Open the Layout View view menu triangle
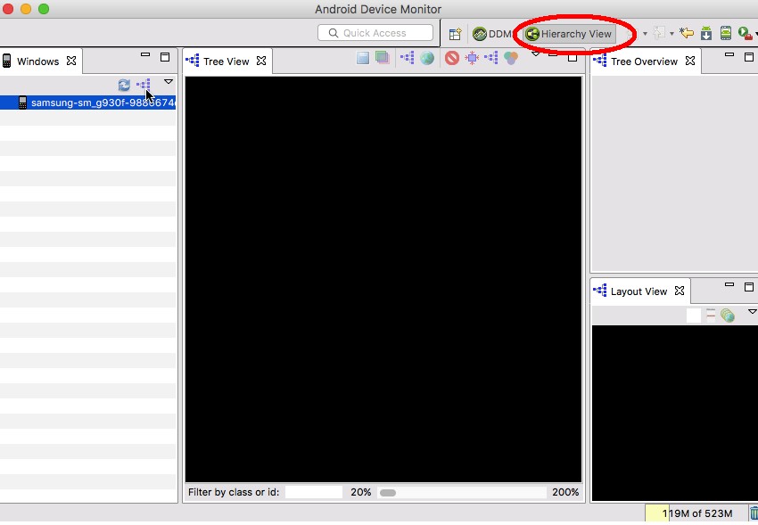The image size is (758, 525). click(752, 311)
